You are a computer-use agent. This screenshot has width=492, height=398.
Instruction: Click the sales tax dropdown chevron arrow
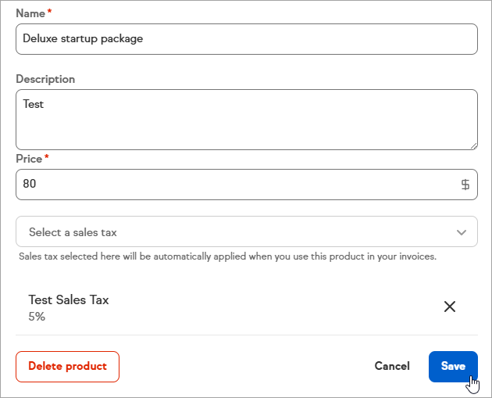(462, 232)
